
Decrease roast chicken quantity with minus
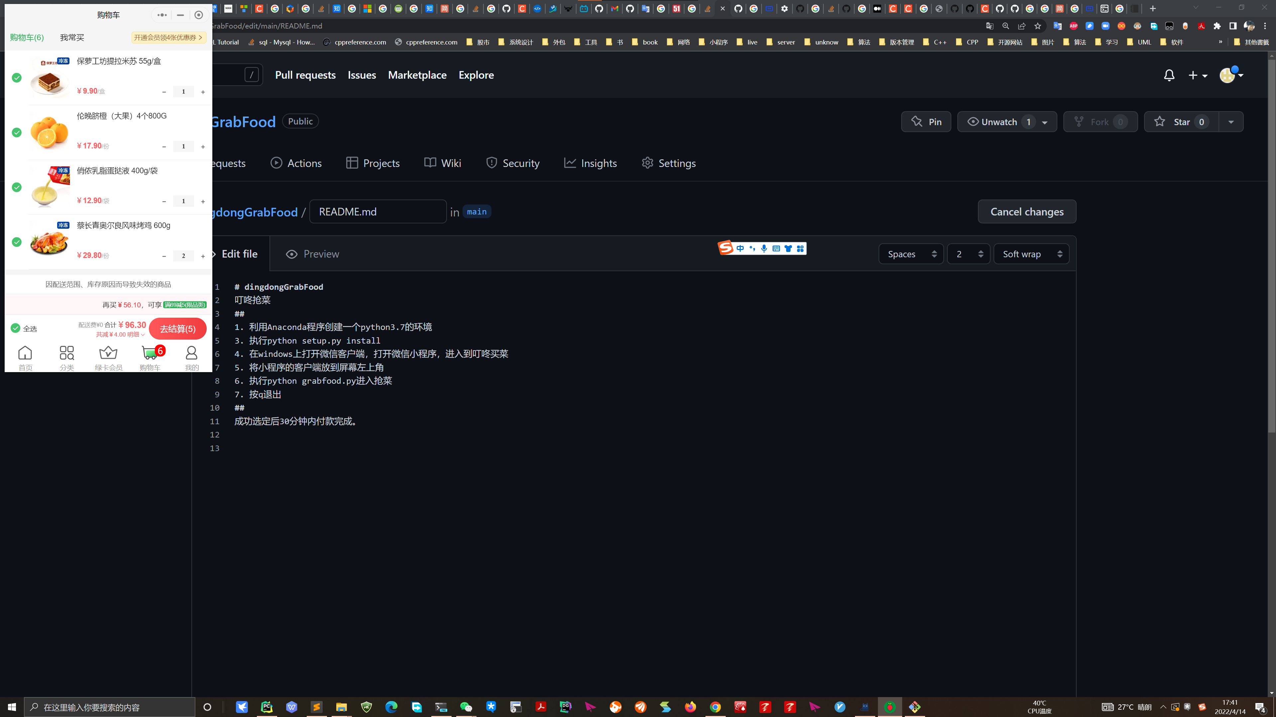click(x=164, y=256)
